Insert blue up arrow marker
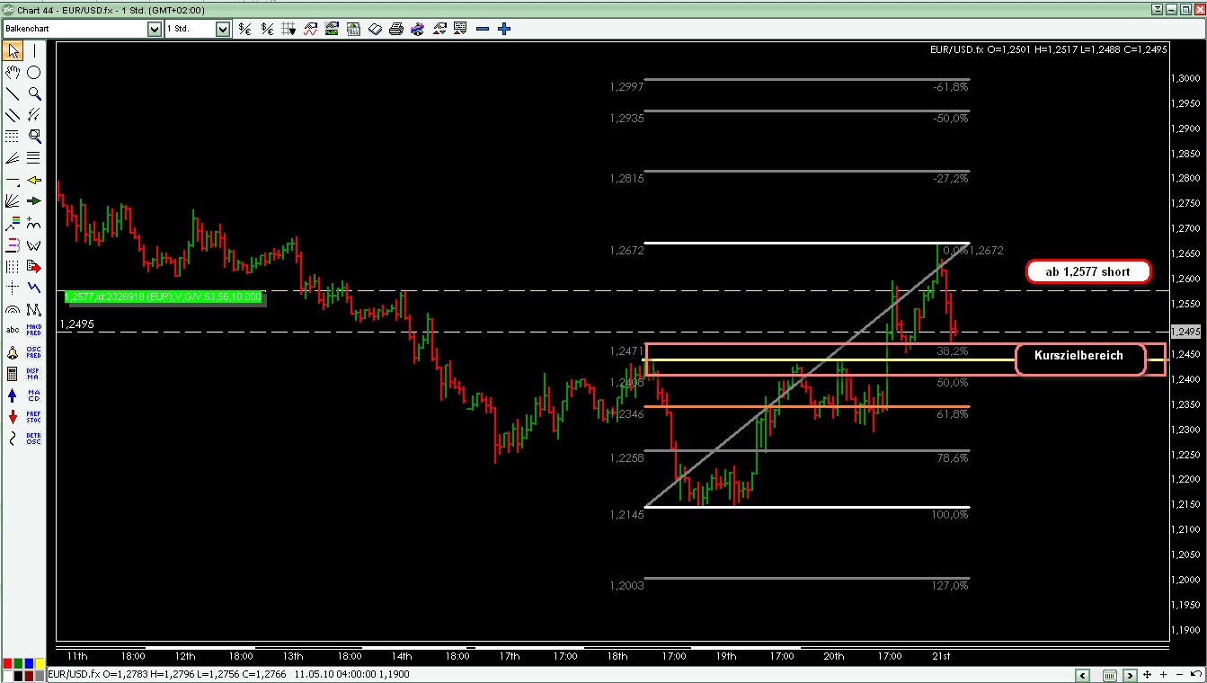 pyautogui.click(x=13, y=395)
